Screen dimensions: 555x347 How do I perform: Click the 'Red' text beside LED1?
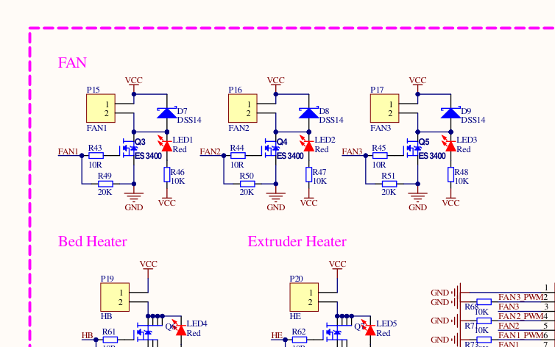pos(180,149)
